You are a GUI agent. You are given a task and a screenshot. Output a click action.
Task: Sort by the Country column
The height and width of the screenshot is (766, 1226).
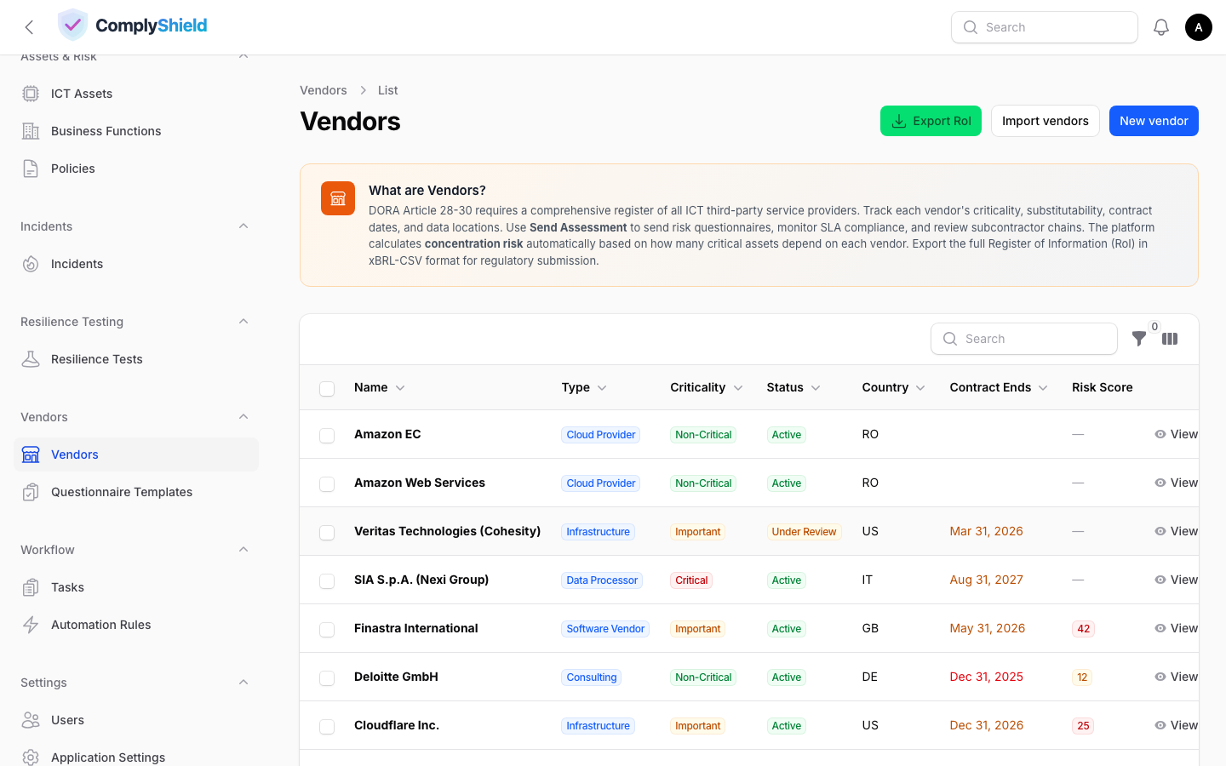894,387
